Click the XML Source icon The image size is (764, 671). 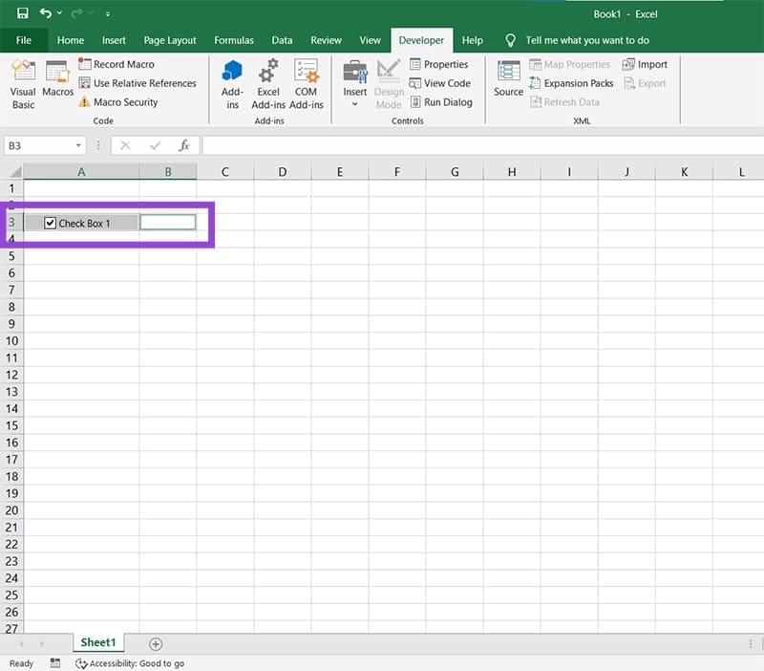point(508,84)
